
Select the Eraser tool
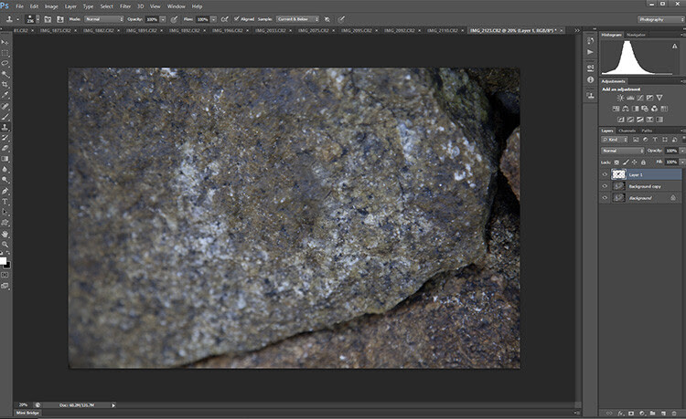point(5,149)
